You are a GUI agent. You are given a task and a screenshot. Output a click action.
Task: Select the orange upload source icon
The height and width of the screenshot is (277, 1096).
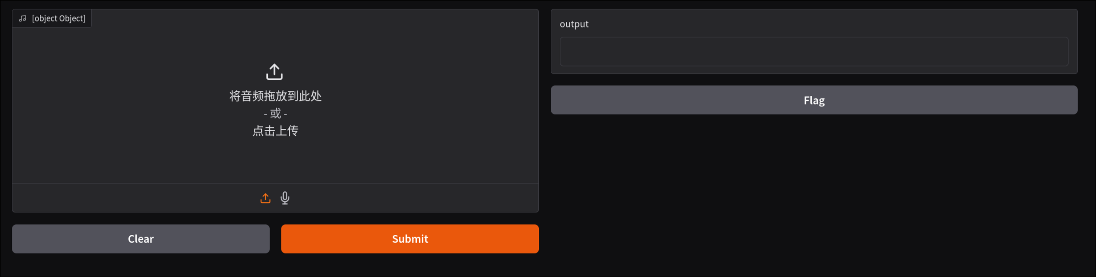pos(266,198)
